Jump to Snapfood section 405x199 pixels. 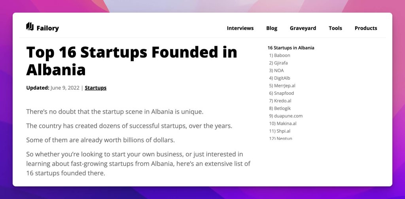click(x=281, y=93)
